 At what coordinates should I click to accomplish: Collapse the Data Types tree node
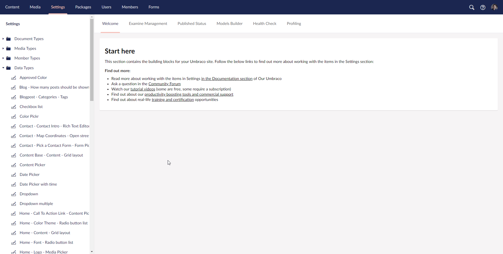pos(3,68)
